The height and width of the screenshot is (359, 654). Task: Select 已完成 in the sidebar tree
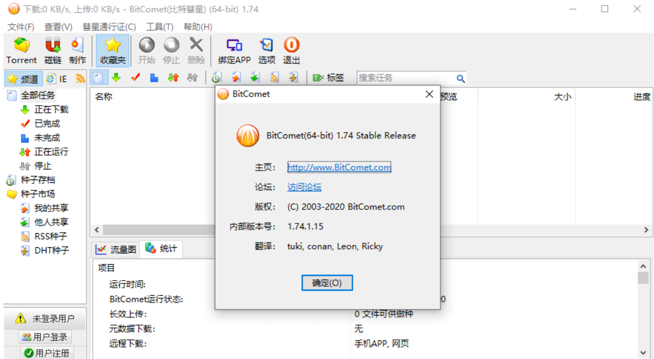click(47, 124)
